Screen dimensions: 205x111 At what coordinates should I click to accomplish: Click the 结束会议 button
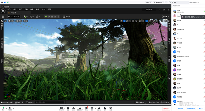pos(166,108)
